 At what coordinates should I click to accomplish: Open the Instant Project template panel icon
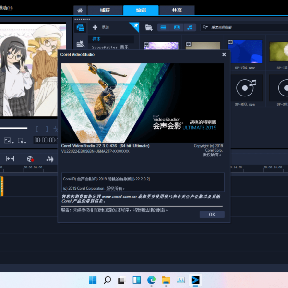(x=80, y=44)
